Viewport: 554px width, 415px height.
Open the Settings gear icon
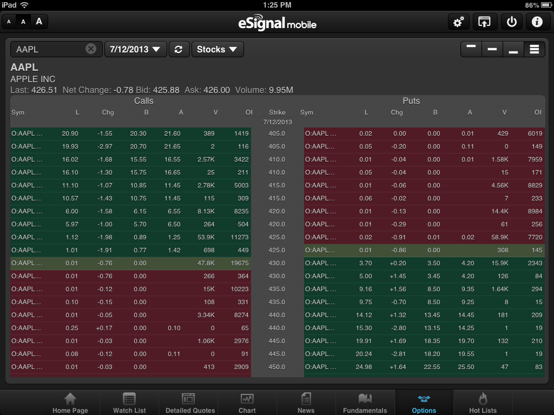point(459,22)
